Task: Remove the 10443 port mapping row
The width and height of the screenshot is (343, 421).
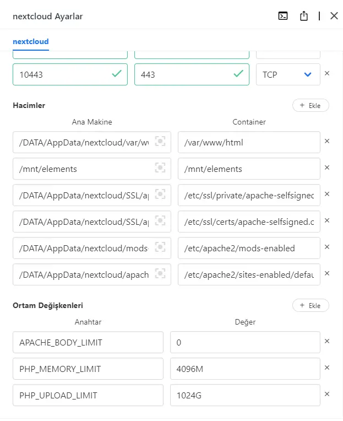Action: (x=327, y=73)
